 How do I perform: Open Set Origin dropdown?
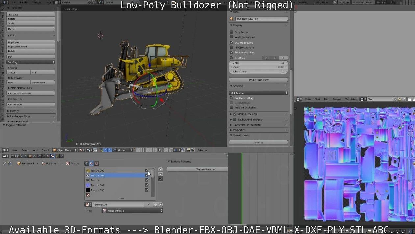pyautogui.click(x=31, y=62)
